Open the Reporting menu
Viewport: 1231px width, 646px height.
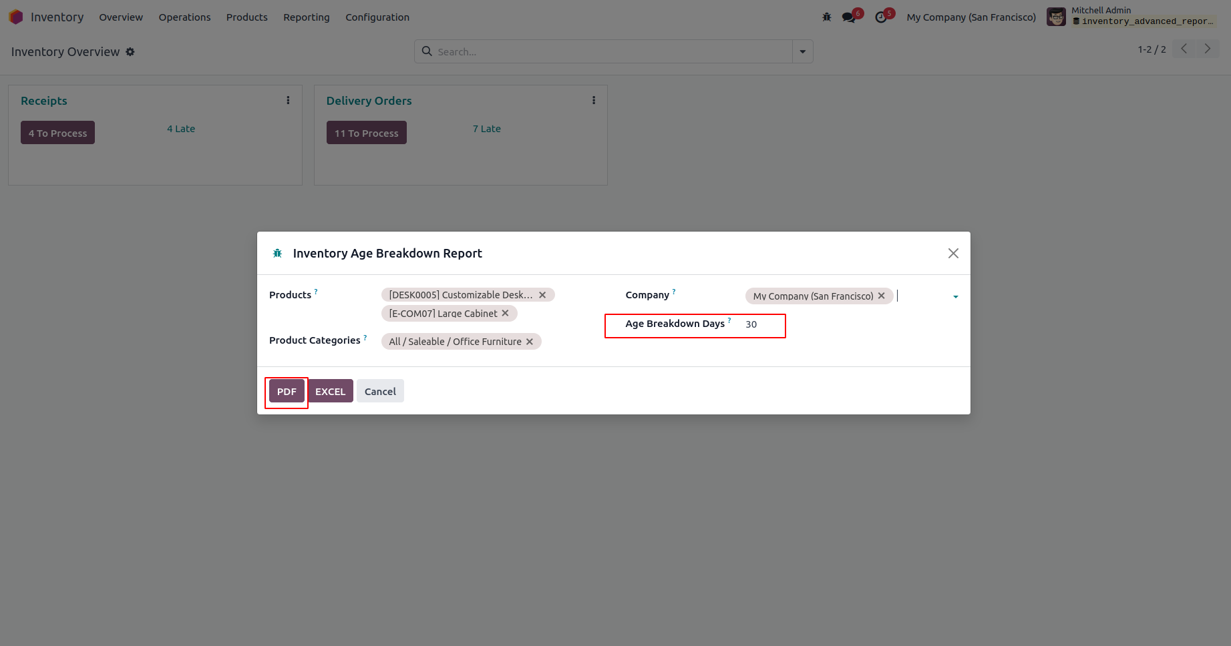coord(306,17)
